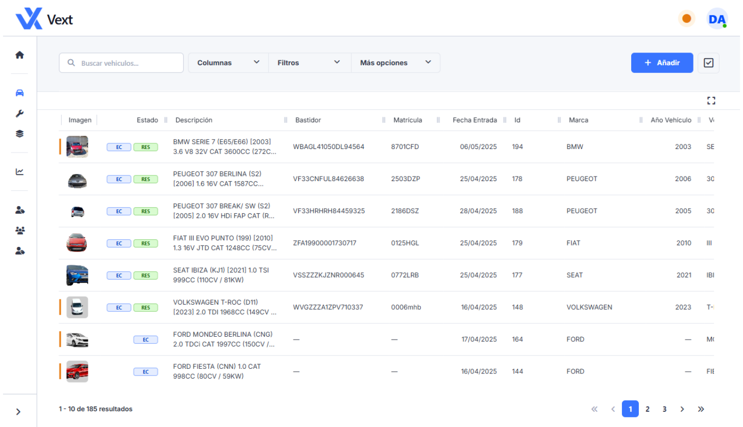Image resolution: width=743 pixels, height=427 pixels.
Task: Open the BMW Serie 7 thumbnail image
Action: (x=77, y=146)
